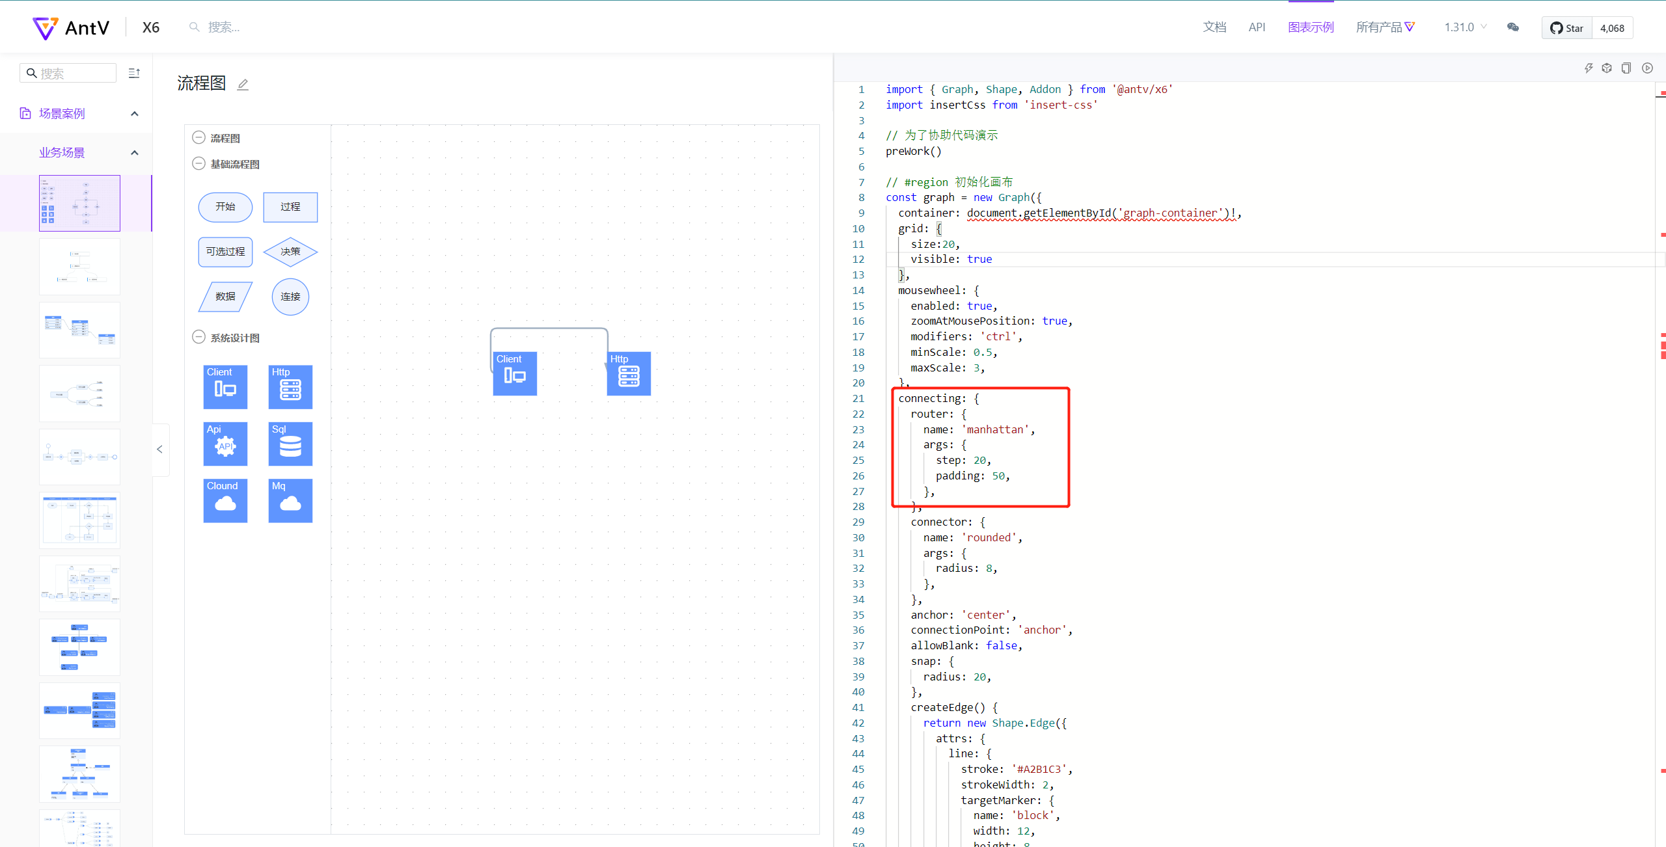Image resolution: width=1666 pixels, height=847 pixels.
Task: Select the Http node shape in stencil
Action: point(290,386)
